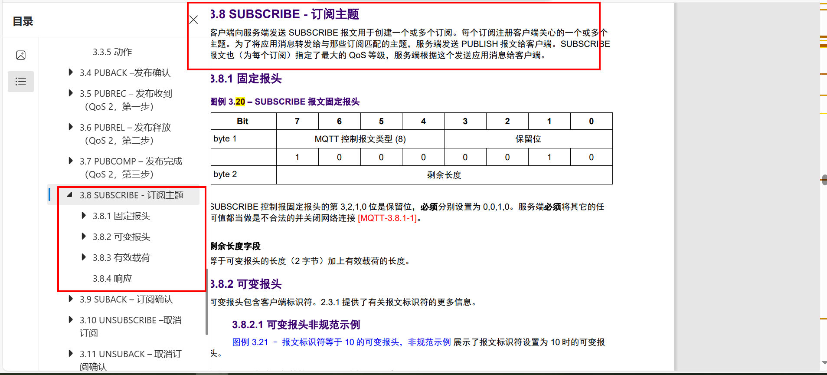Screen dimensions: 827x375
Task: Expand 3.8.3 有效载荷 arrow
Action: click(84, 257)
